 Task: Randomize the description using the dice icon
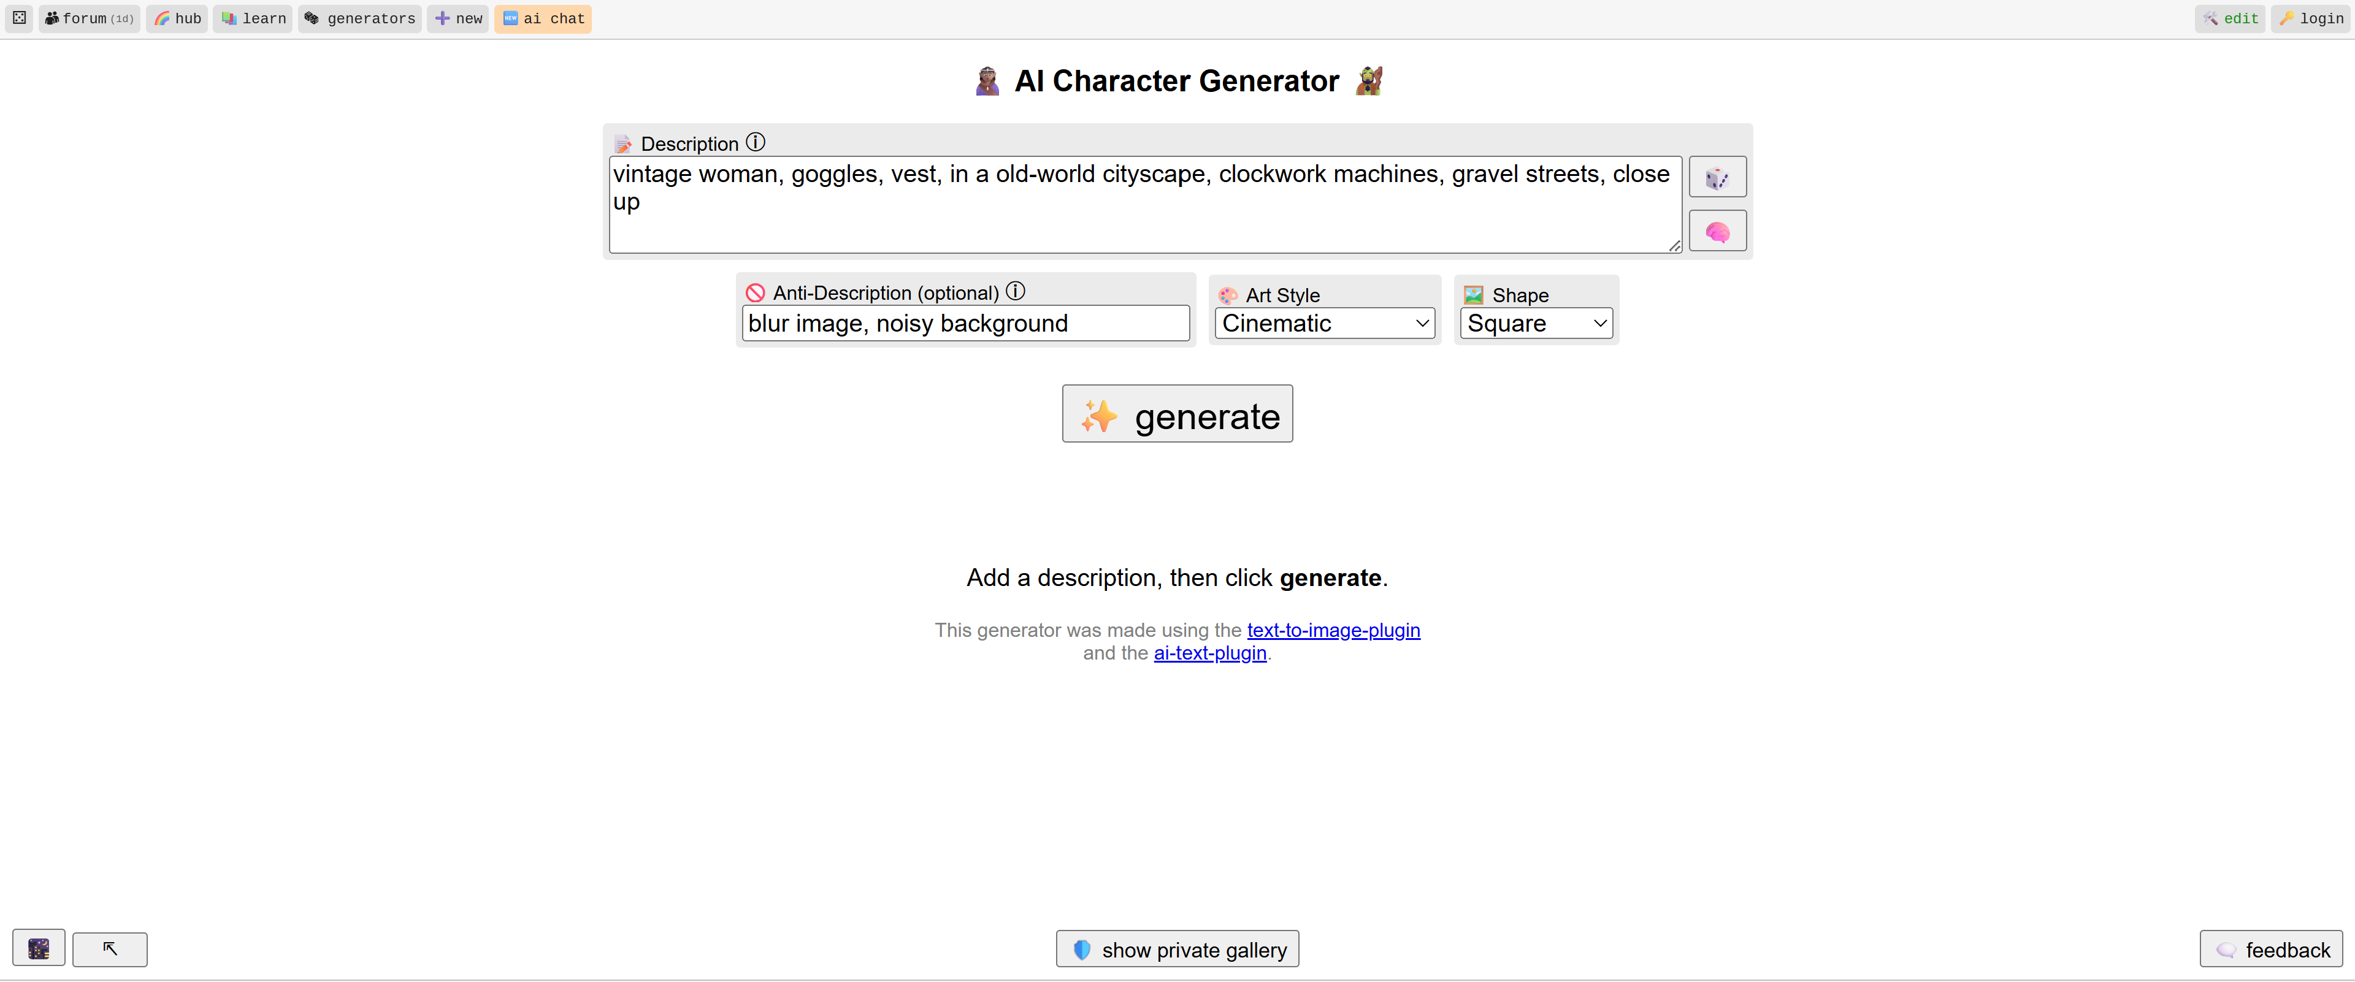point(1718,177)
